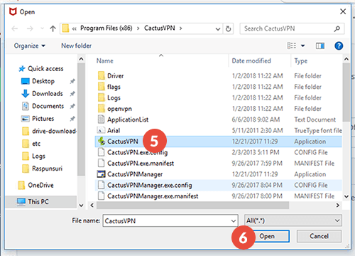355x256 pixels.
Task: Click the CactusVPN cactus application icon
Action: [x=102, y=142]
